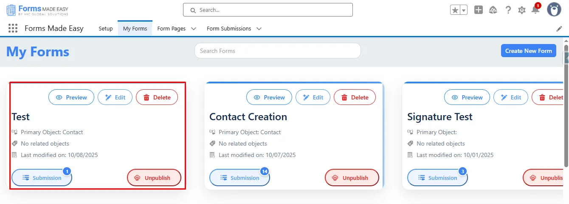Click the Favorites star icon
569x204 pixels.
pos(455,10)
